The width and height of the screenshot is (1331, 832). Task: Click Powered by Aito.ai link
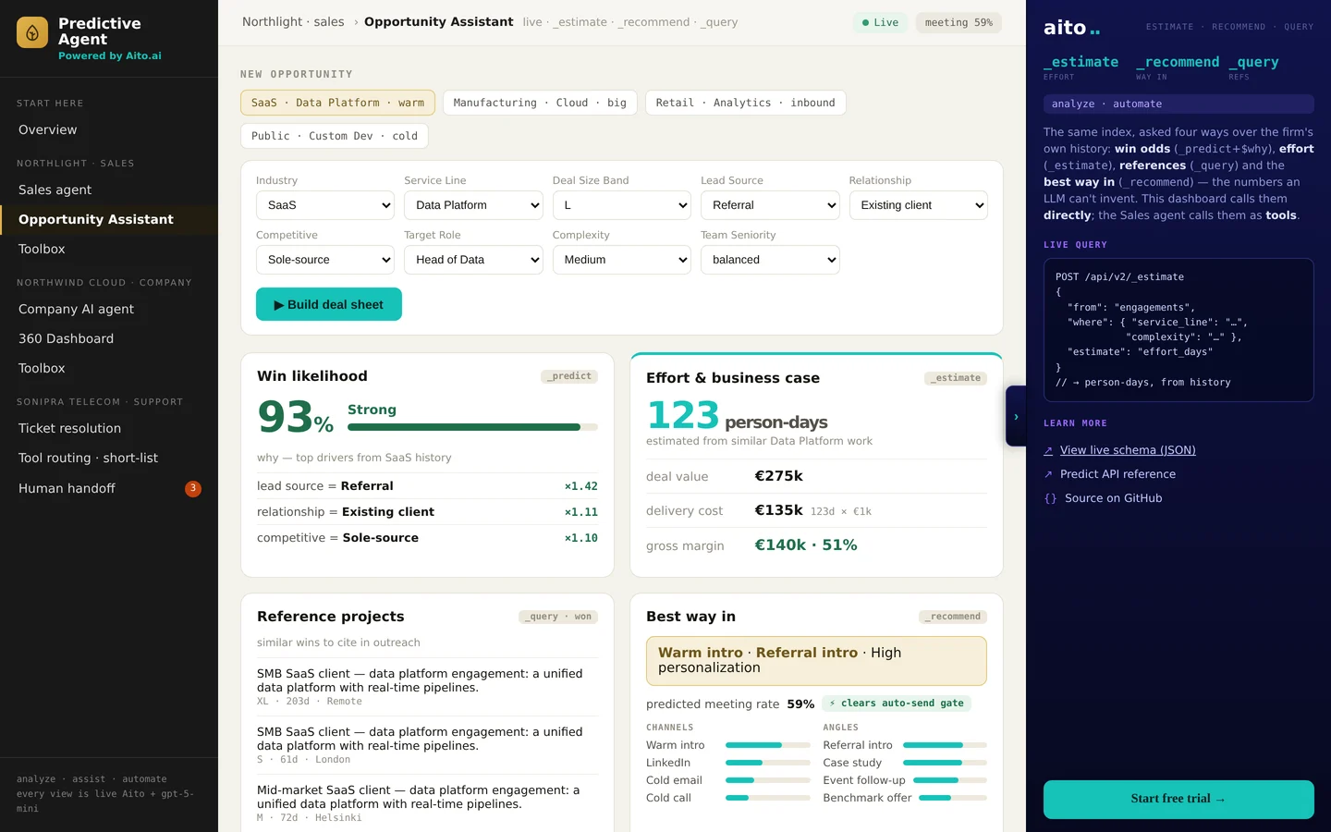click(110, 56)
